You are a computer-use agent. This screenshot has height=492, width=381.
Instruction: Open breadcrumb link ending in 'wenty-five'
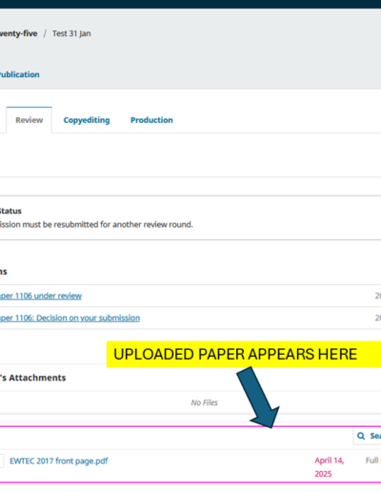point(18,33)
